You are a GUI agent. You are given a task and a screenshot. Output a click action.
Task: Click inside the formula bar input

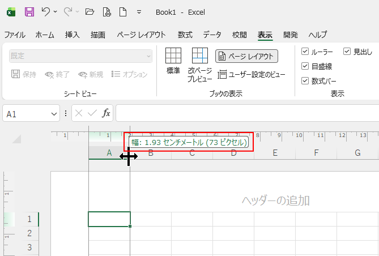[247, 113]
